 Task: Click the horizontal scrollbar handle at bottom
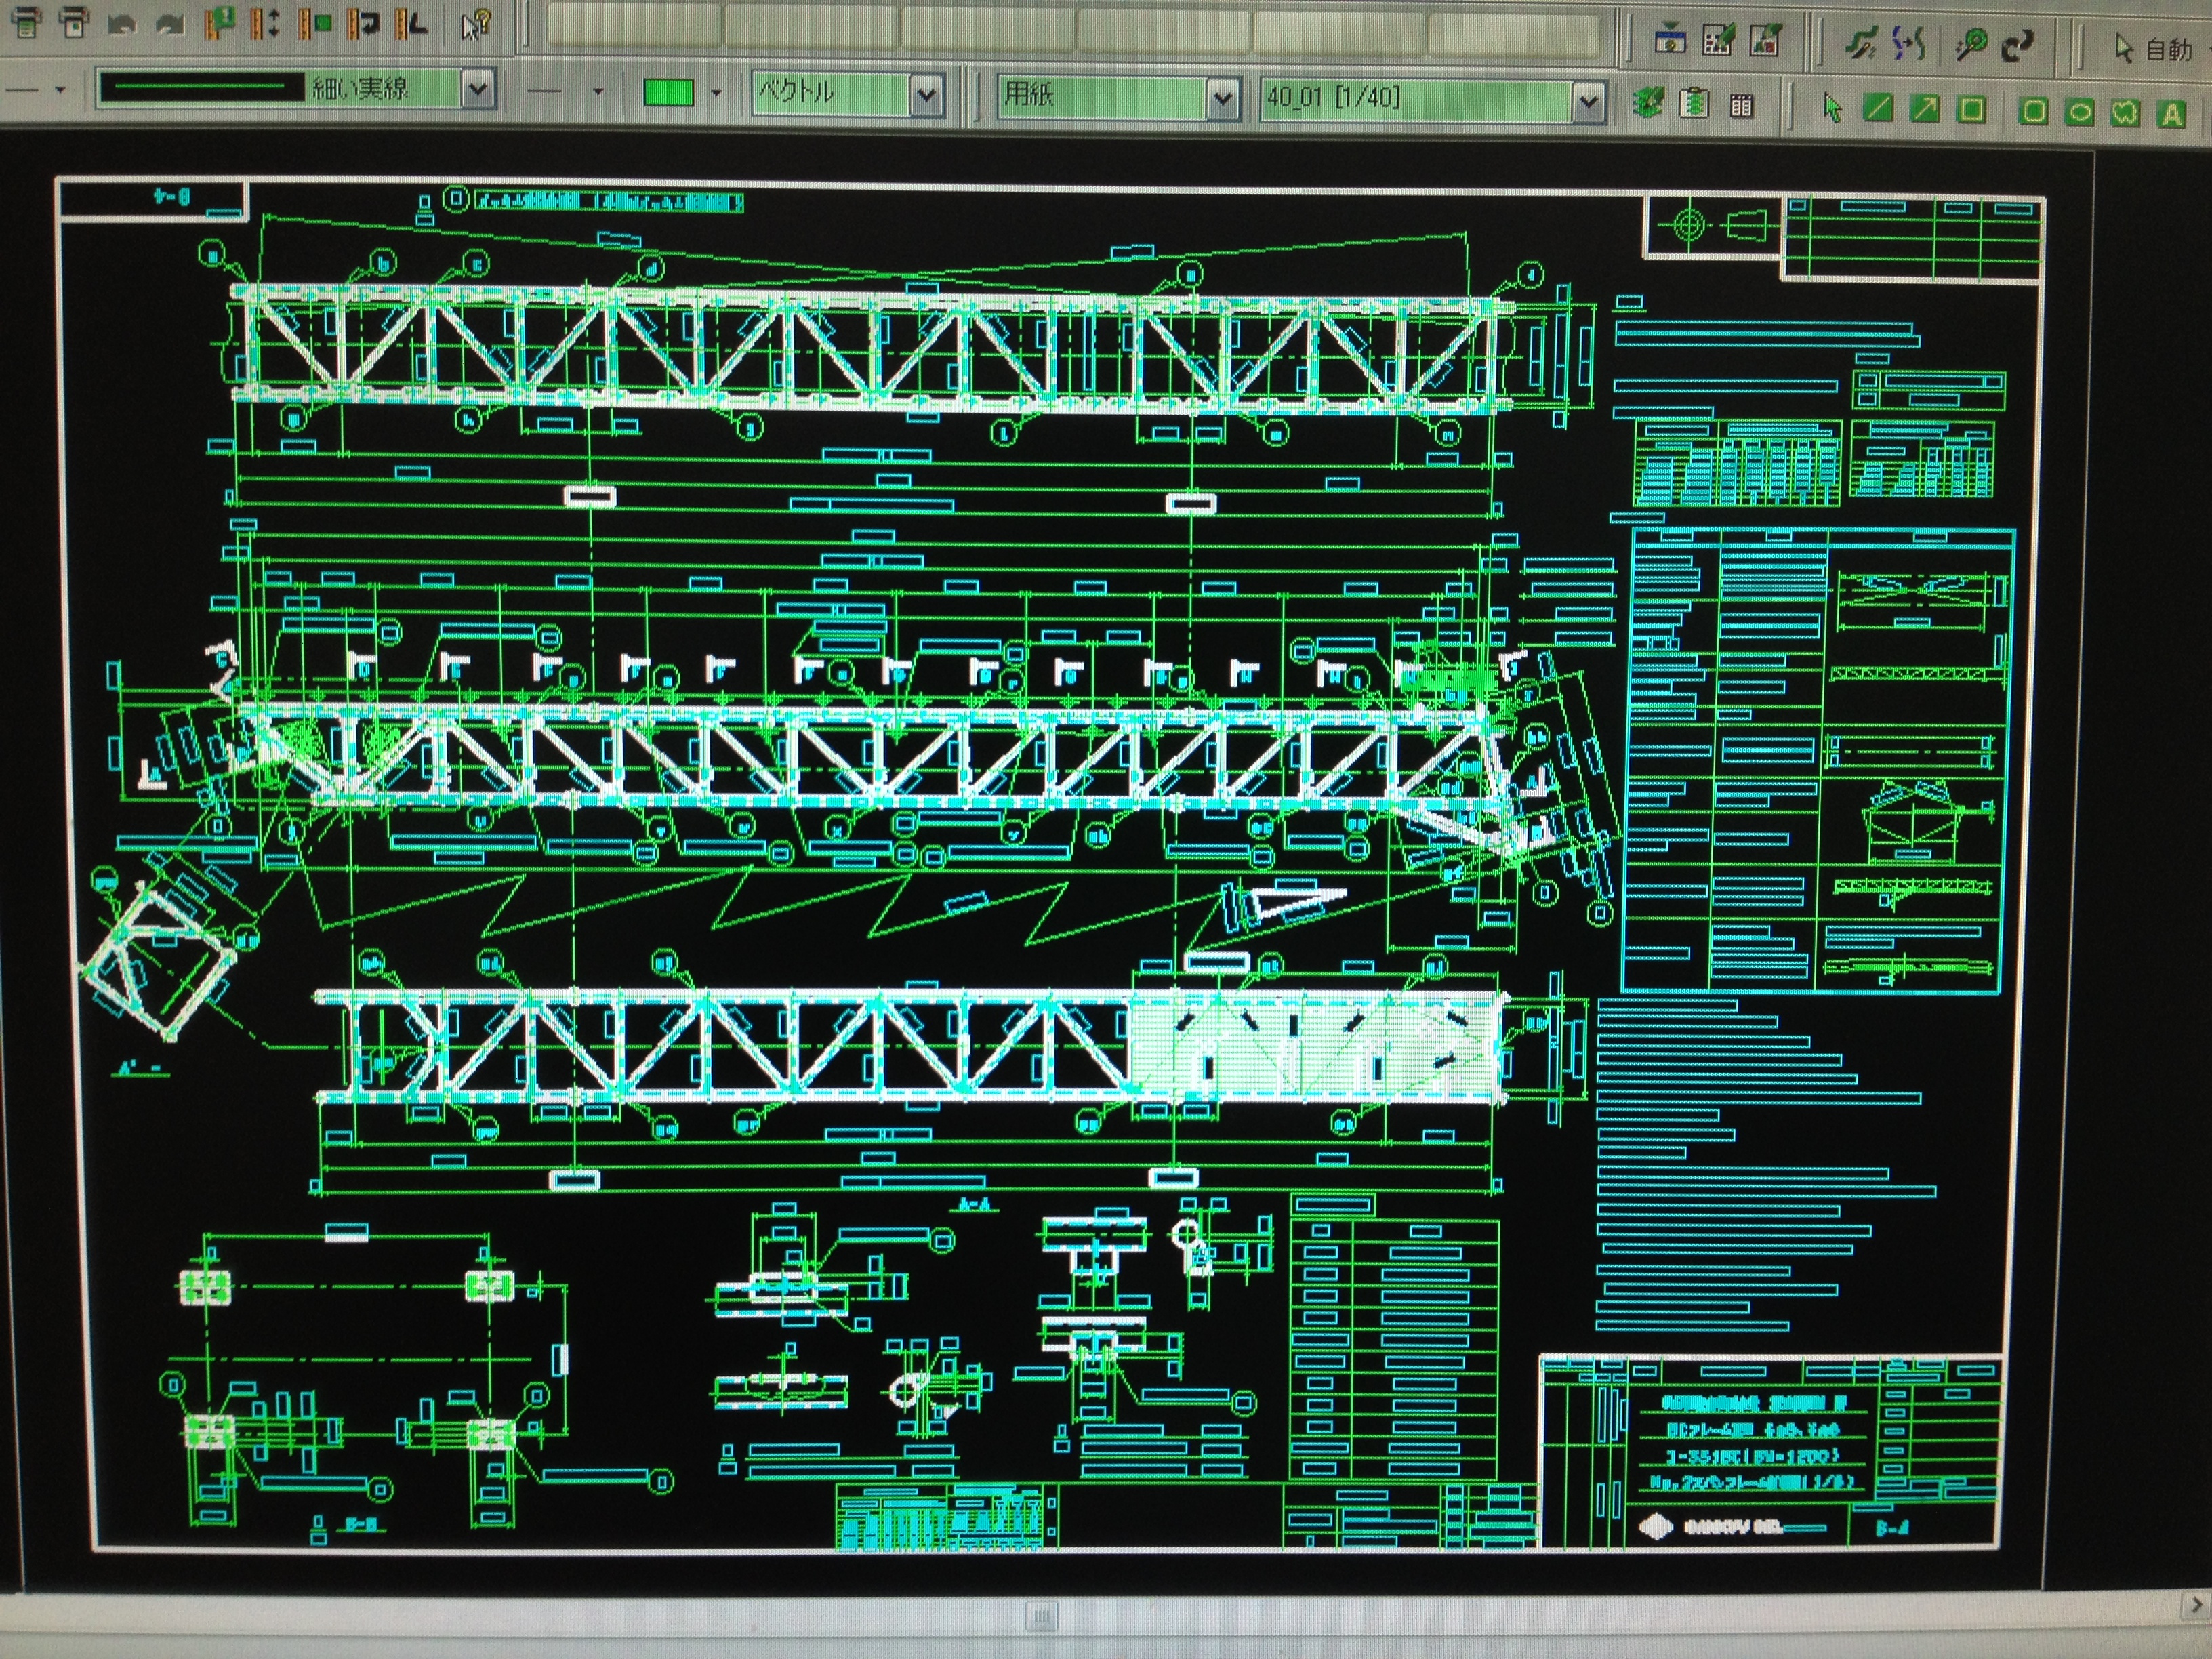(x=1041, y=1615)
